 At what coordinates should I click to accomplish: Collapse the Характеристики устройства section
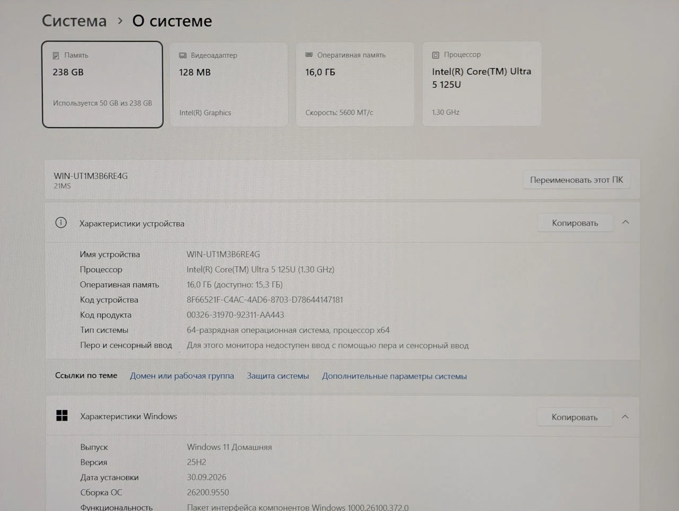coord(625,222)
